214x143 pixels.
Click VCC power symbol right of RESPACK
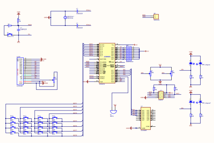[x=147, y=51]
